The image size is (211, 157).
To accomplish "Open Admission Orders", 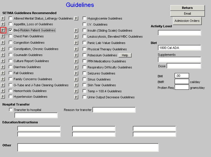I will click(x=187, y=21).
